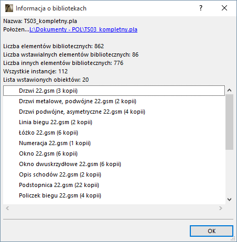Image resolution: width=237 pixels, height=242 pixels.
Task: Click Wszystkie instancje: 112 text
Action: [x=36, y=71]
